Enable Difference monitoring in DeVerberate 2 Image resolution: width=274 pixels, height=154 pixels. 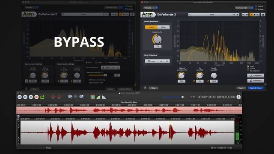87,80
